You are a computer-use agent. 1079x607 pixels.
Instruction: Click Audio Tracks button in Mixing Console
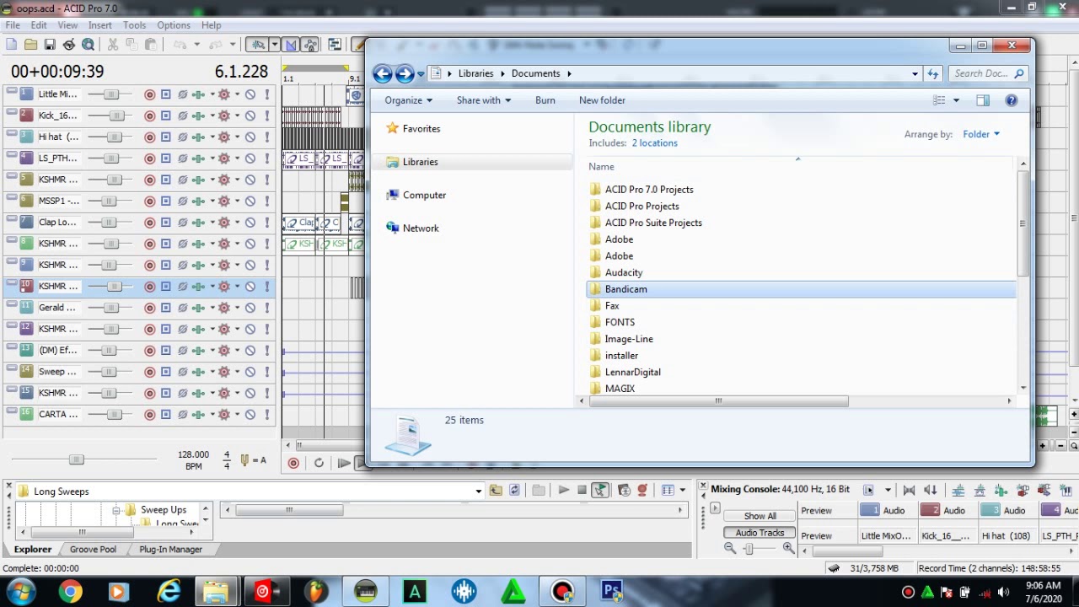760,533
